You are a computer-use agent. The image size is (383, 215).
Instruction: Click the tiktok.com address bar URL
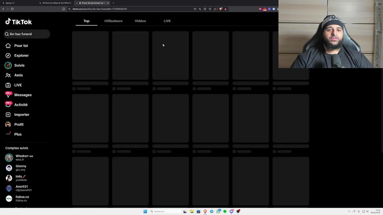(x=100, y=9)
